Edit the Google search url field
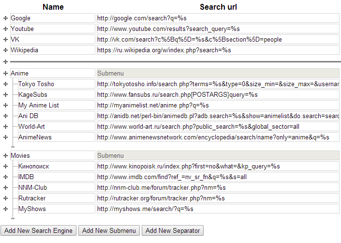Viewport: 341px width, 243px height. click(218, 18)
